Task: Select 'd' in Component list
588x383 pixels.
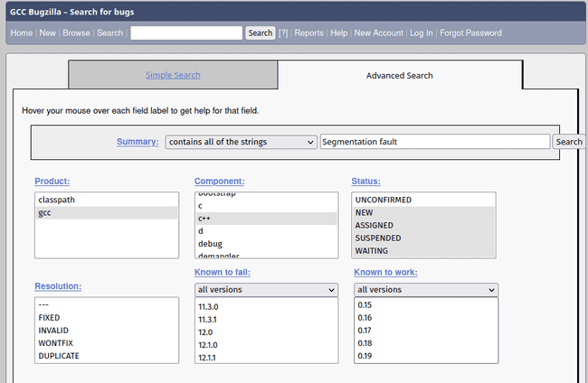Action: pos(266,231)
